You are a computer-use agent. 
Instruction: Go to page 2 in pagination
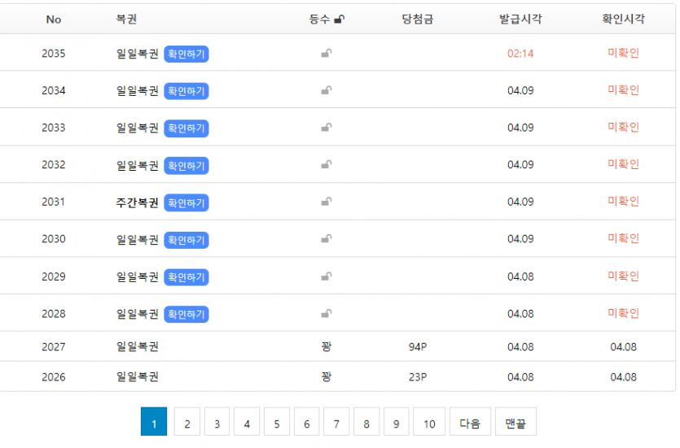186,424
